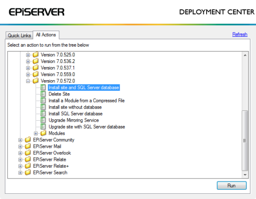Click the Refresh link
The image size is (256, 199).
click(240, 34)
